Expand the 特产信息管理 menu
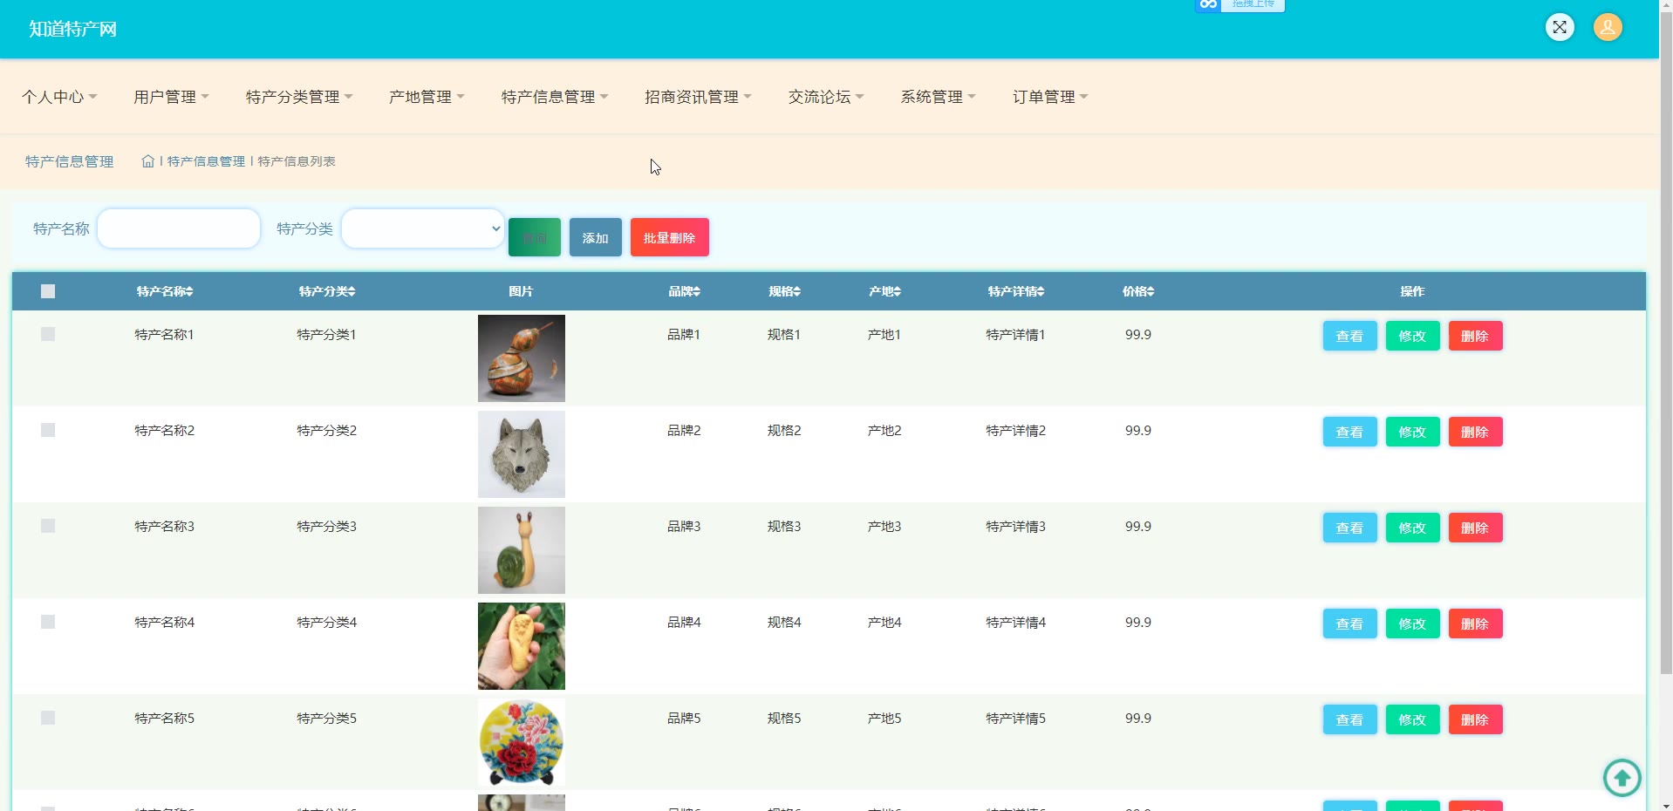Screen dimensions: 1673x811 pos(555,97)
